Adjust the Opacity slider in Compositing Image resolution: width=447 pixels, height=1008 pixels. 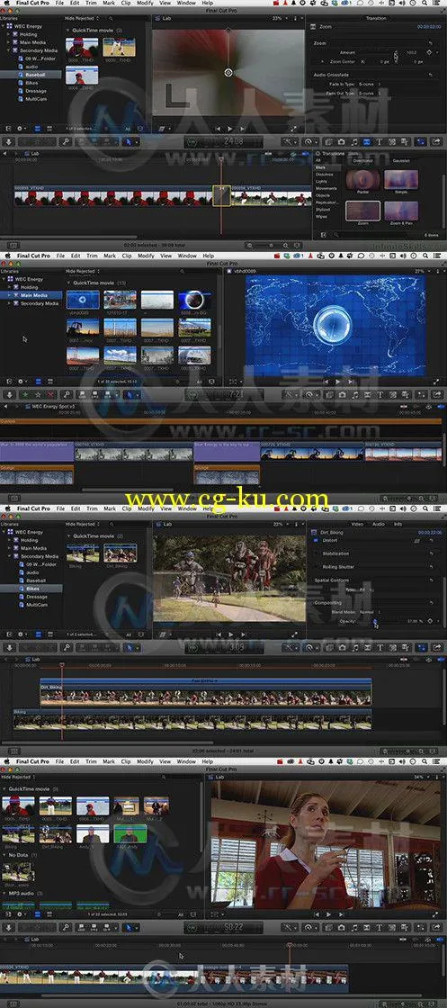click(375, 622)
